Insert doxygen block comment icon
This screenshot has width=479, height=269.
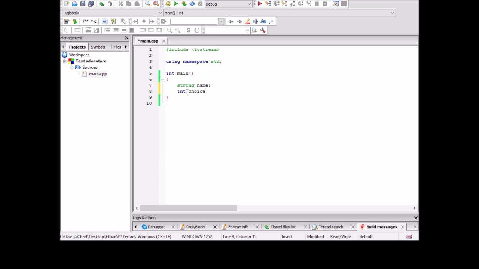pyautogui.click(x=86, y=21)
